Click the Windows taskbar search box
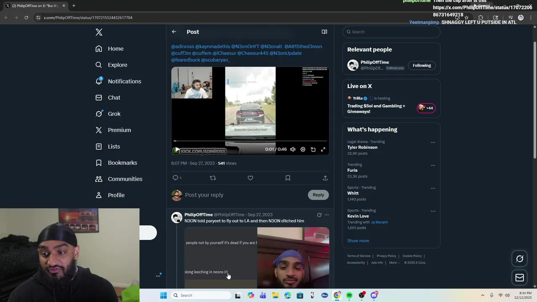Image resolution: width=537 pixels, height=302 pixels. click(x=201, y=295)
